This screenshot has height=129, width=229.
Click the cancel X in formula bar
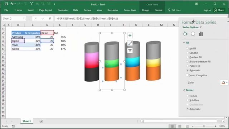(x=36, y=18)
